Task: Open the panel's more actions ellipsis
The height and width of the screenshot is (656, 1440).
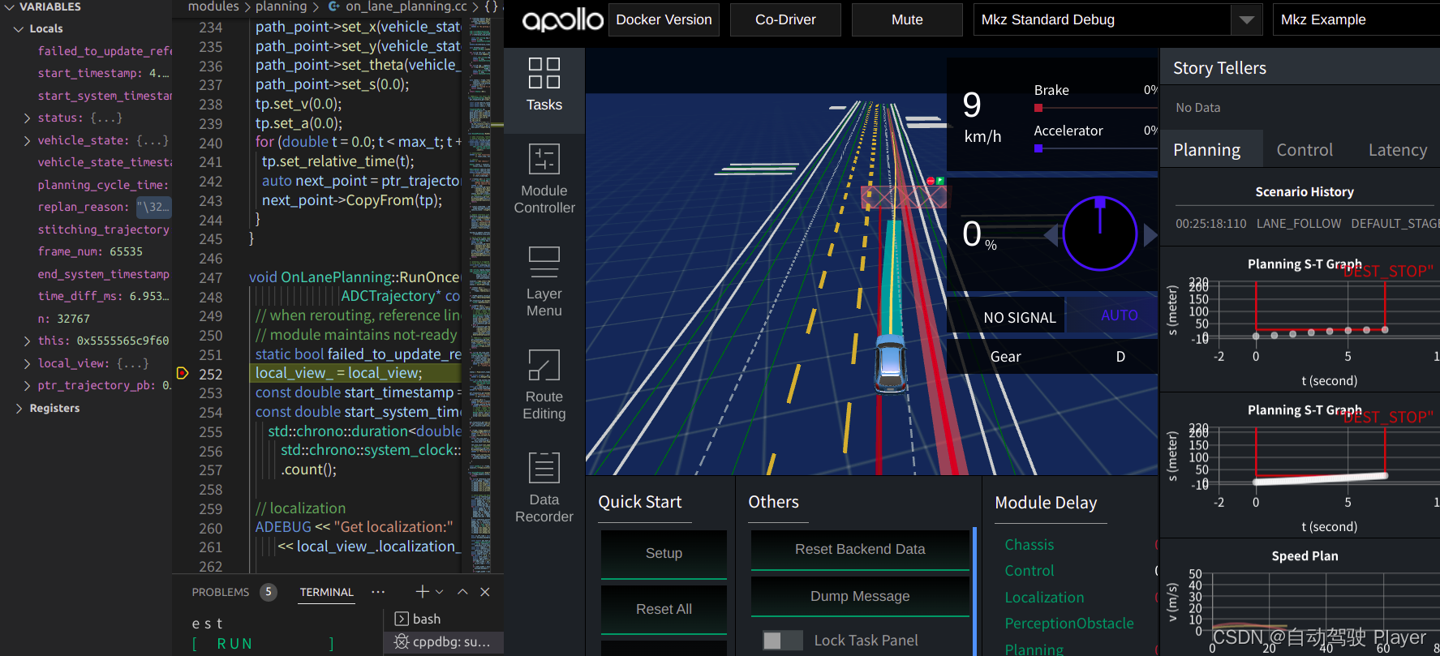Action: pos(378,592)
